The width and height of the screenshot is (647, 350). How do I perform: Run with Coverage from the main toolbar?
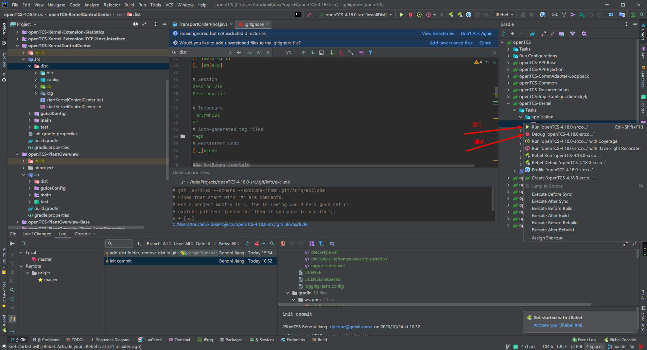point(419,15)
